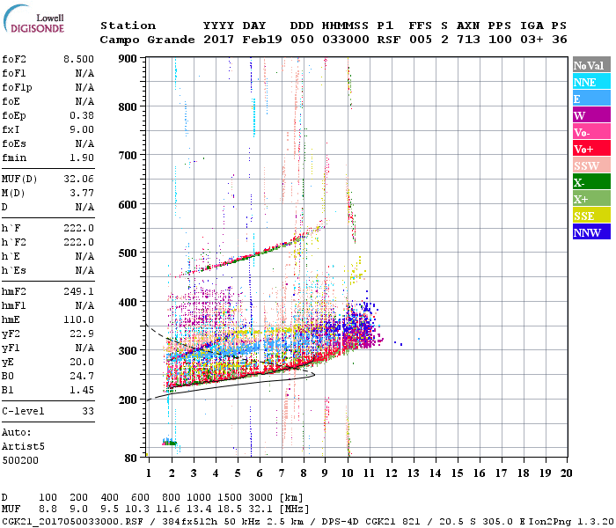Click the E blue legend swatch

click(x=591, y=99)
